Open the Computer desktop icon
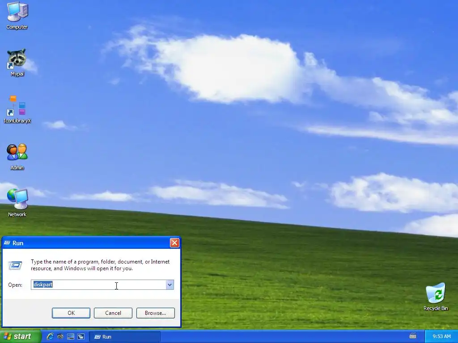Screen dimensions: 458x343 coord(17,15)
